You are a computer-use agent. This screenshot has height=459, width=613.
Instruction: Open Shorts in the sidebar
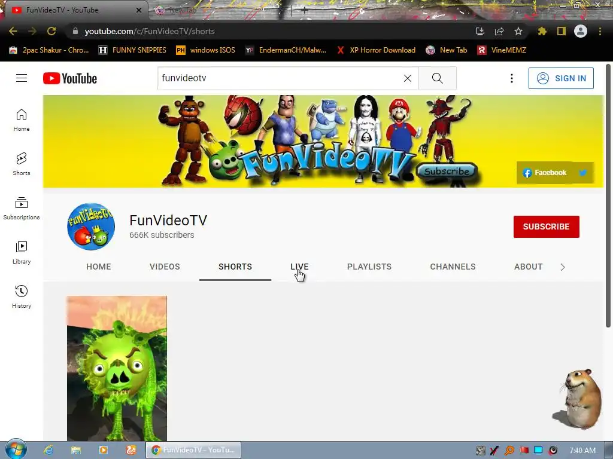[22, 164]
